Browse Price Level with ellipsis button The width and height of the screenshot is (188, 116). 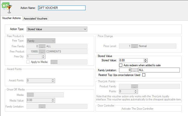click(134, 46)
